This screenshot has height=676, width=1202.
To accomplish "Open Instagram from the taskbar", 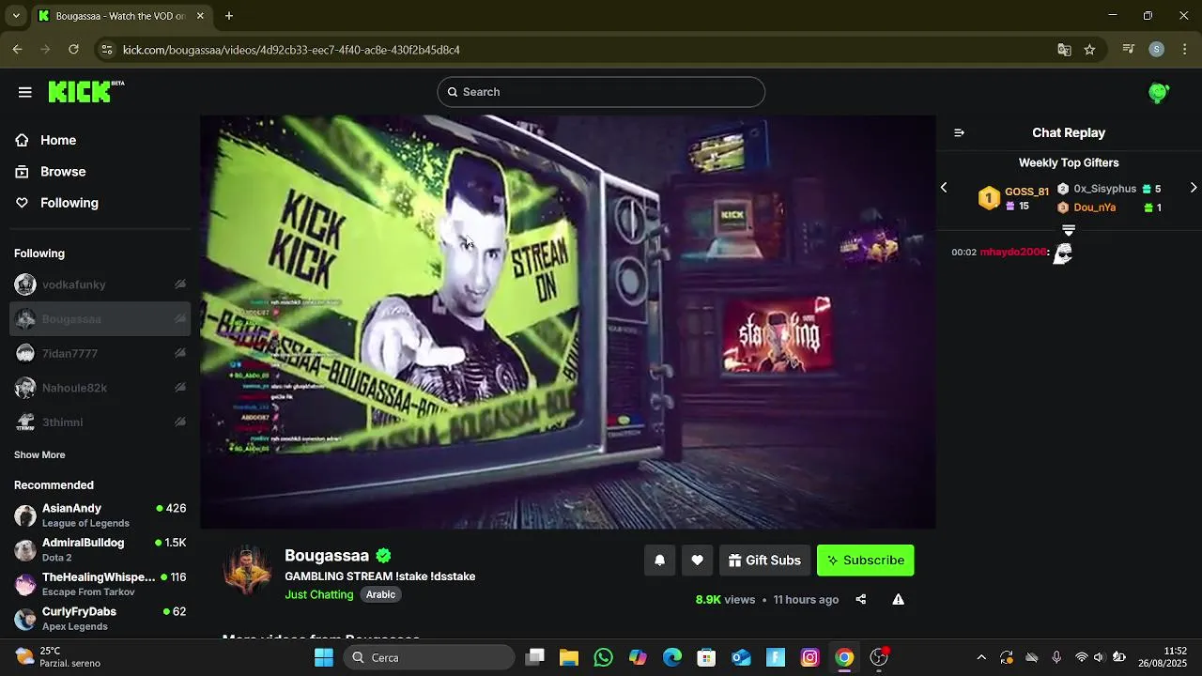I will point(809,657).
